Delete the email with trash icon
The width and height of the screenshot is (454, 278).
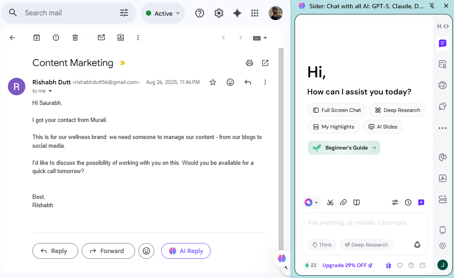pos(75,38)
